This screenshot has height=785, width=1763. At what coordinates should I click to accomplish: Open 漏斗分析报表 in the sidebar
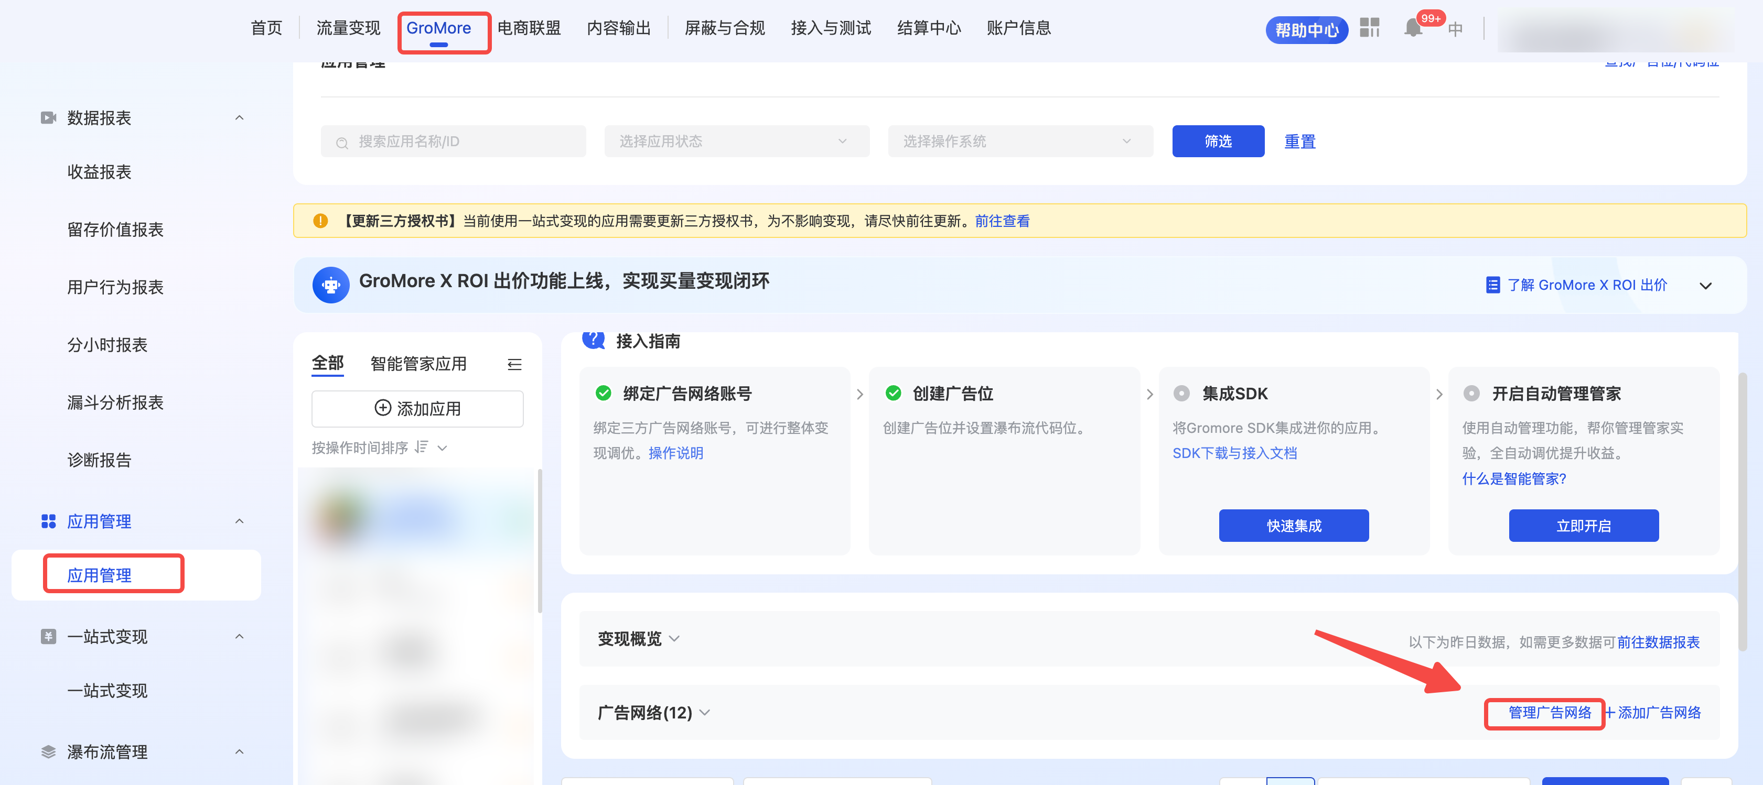click(x=115, y=402)
